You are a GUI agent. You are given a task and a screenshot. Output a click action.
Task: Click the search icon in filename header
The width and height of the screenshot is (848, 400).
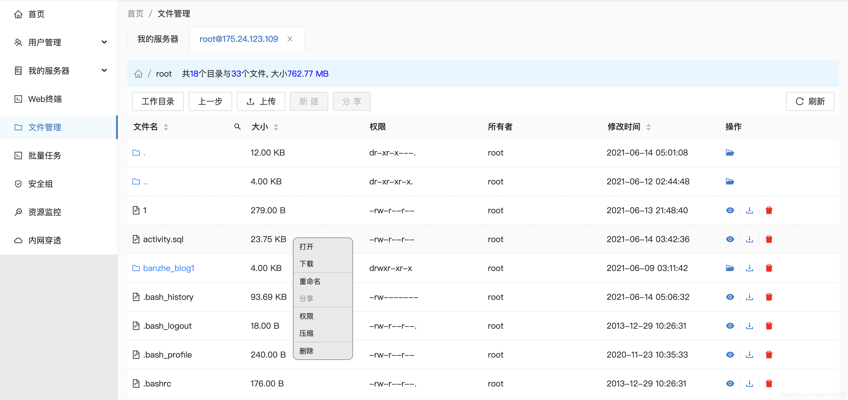tap(237, 127)
